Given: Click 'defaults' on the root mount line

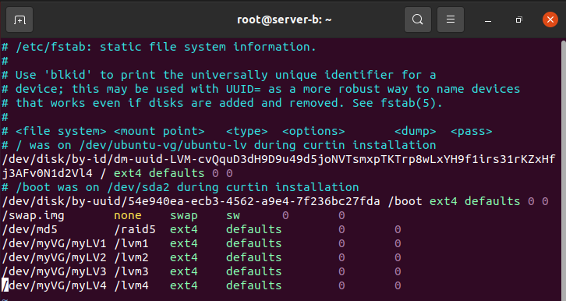Looking at the screenshot, I should coord(176,173).
